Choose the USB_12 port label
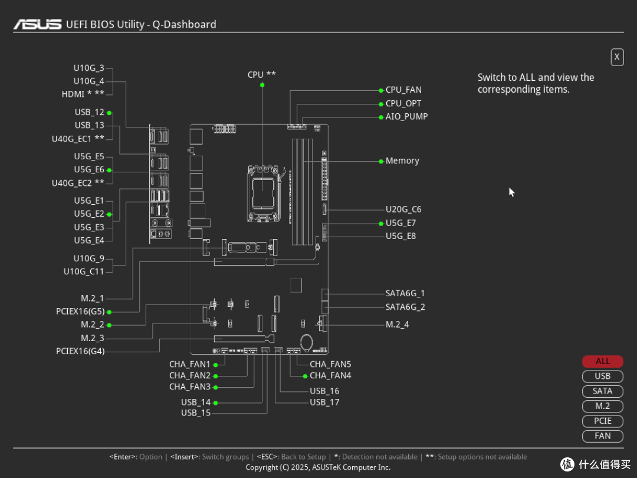Viewport: 637px width, 478px height. click(x=90, y=112)
